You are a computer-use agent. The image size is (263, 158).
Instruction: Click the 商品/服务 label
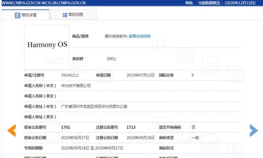(80, 36)
